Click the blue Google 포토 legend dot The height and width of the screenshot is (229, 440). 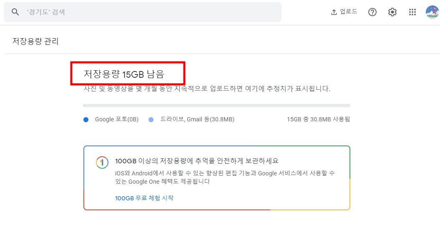[86, 120]
